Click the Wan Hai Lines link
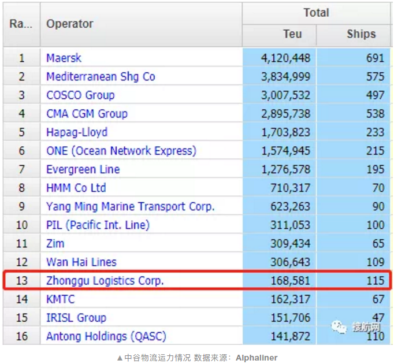Viewport: 394px width, 364px height. (x=81, y=262)
